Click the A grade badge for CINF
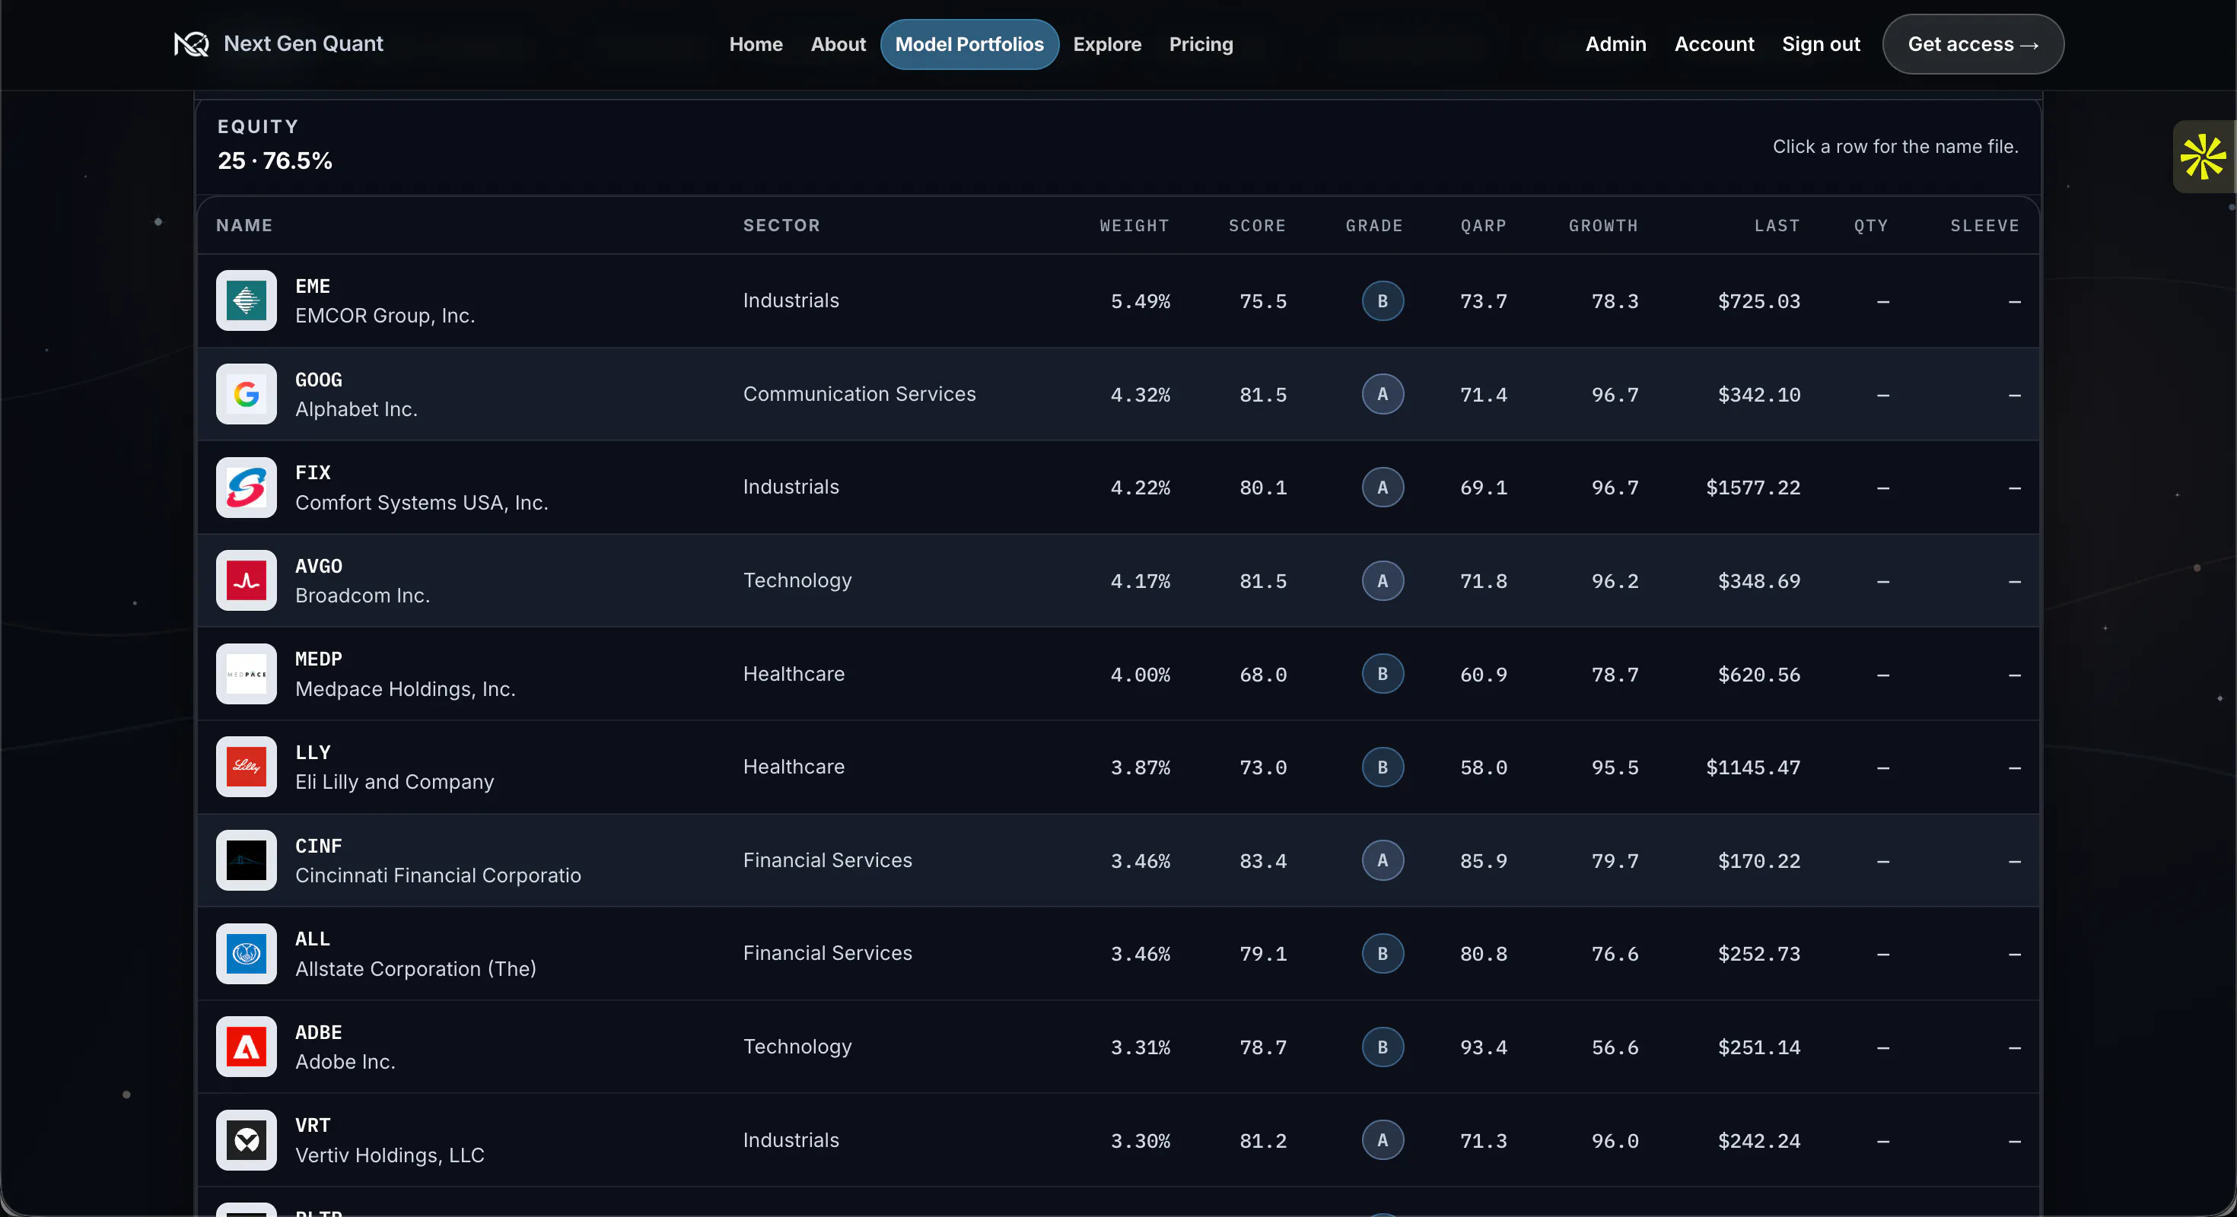The image size is (2237, 1217). tap(1383, 861)
